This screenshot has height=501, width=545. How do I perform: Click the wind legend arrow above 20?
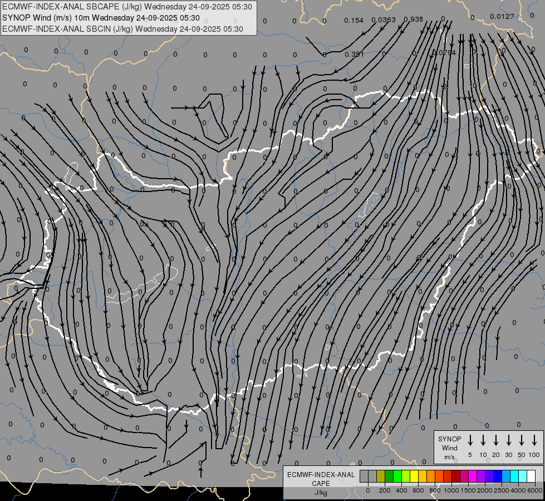(x=496, y=440)
